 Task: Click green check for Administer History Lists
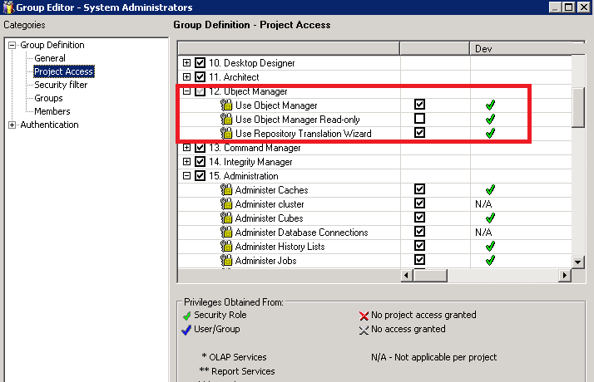(490, 246)
